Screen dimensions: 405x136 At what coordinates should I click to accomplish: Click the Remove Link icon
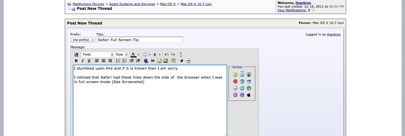[x=153, y=61]
